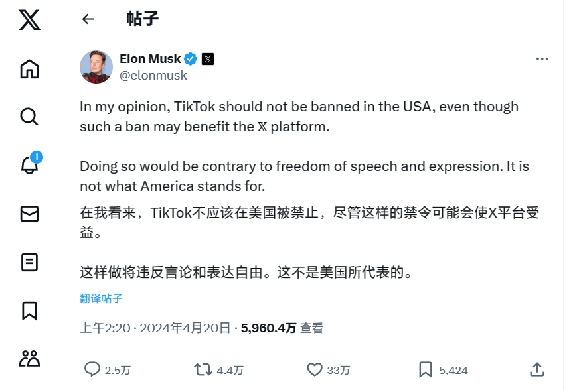The width and height of the screenshot is (573, 390).
Task: Open the post's three-dot more menu
Action: (542, 59)
